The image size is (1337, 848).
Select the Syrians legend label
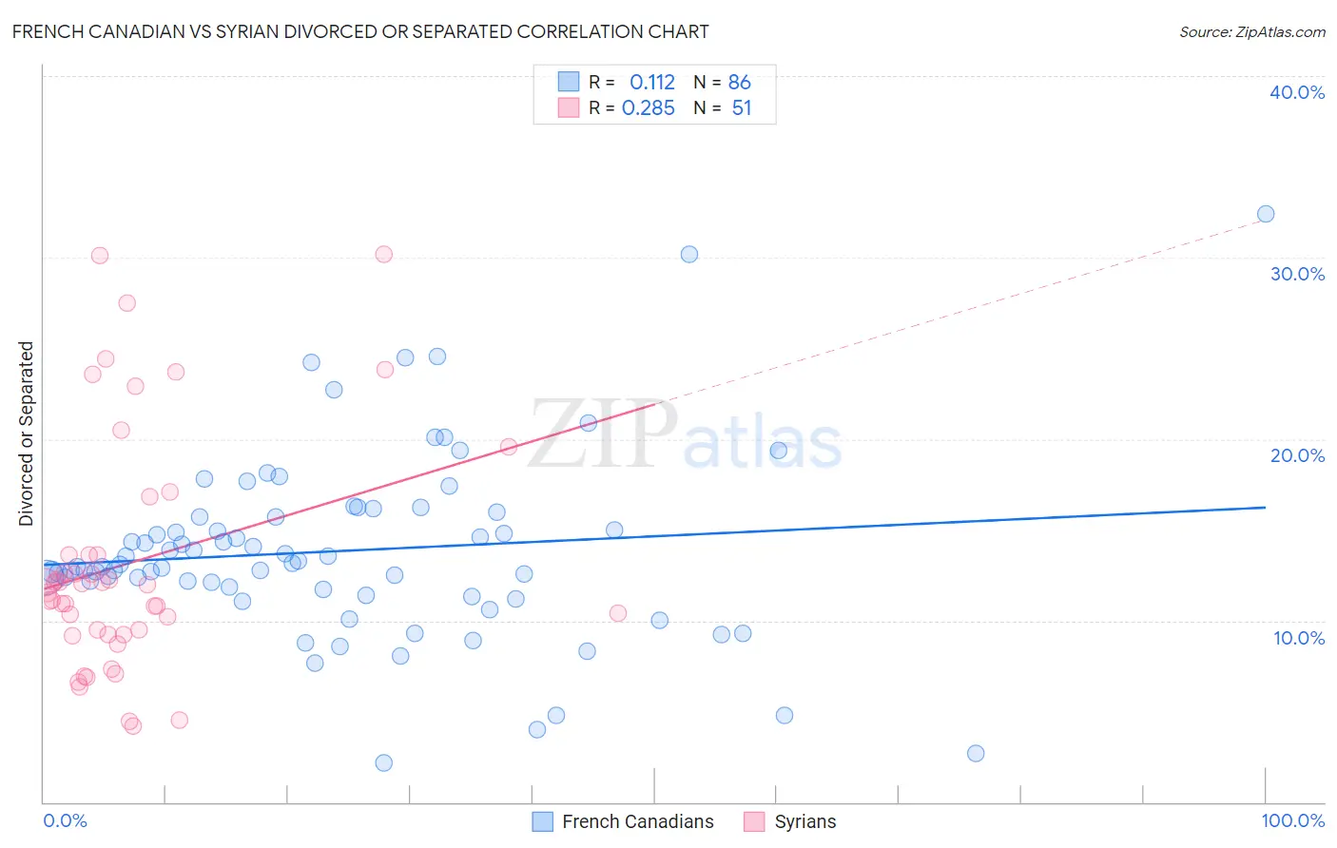coord(805,821)
